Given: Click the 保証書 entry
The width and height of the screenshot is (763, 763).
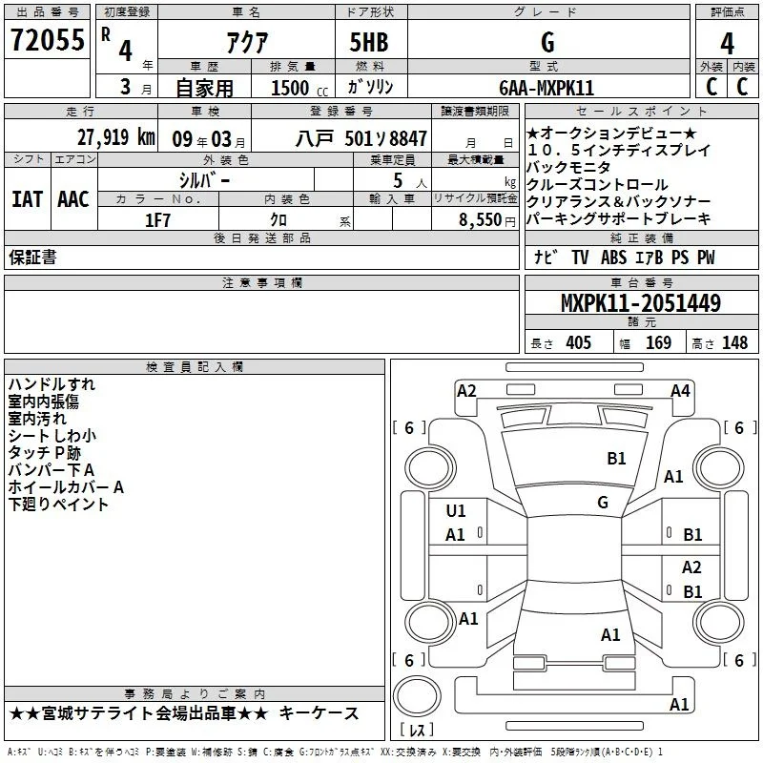Looking at the screenshot, I should pos(32,258).
